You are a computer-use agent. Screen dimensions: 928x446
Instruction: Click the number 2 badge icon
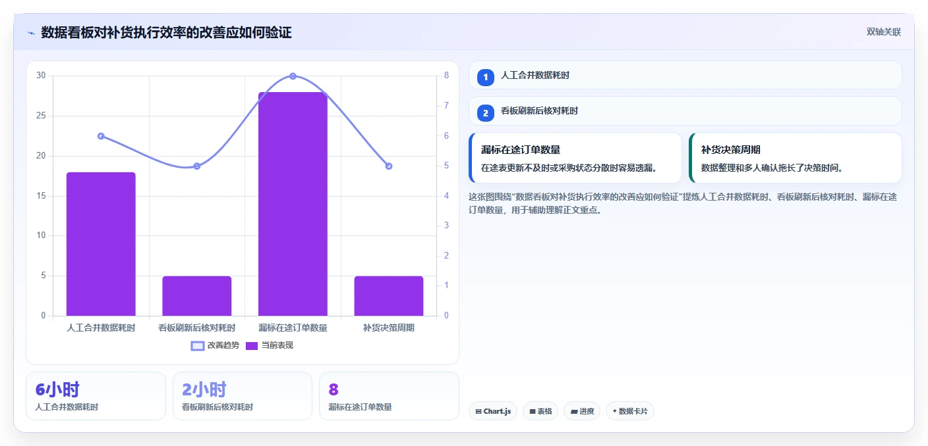486,113
